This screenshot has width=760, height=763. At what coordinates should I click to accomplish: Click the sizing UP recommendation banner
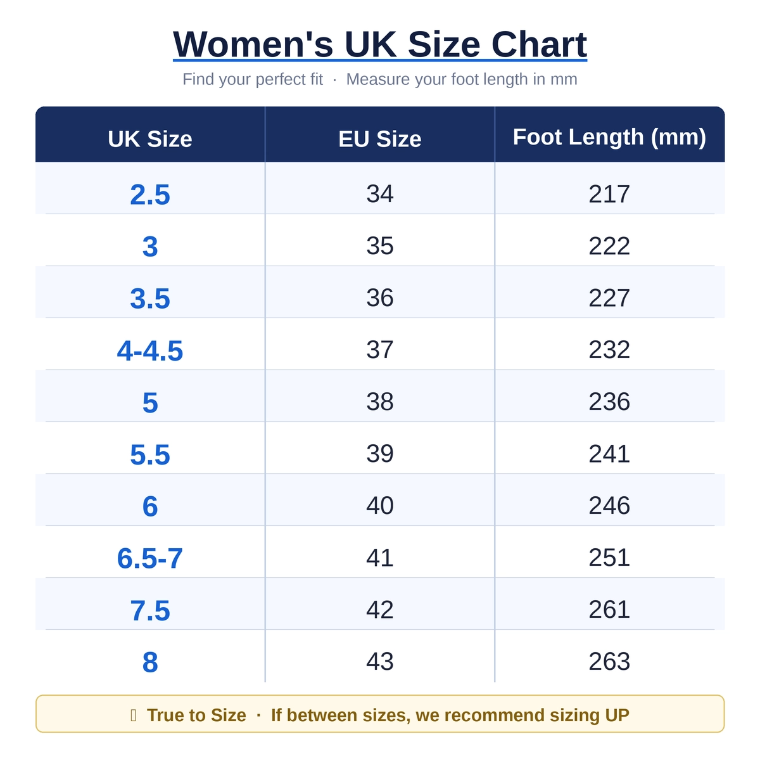point(380,714)
